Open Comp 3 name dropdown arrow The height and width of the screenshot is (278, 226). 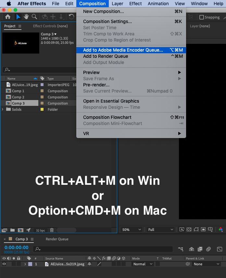tap(56, 34)
